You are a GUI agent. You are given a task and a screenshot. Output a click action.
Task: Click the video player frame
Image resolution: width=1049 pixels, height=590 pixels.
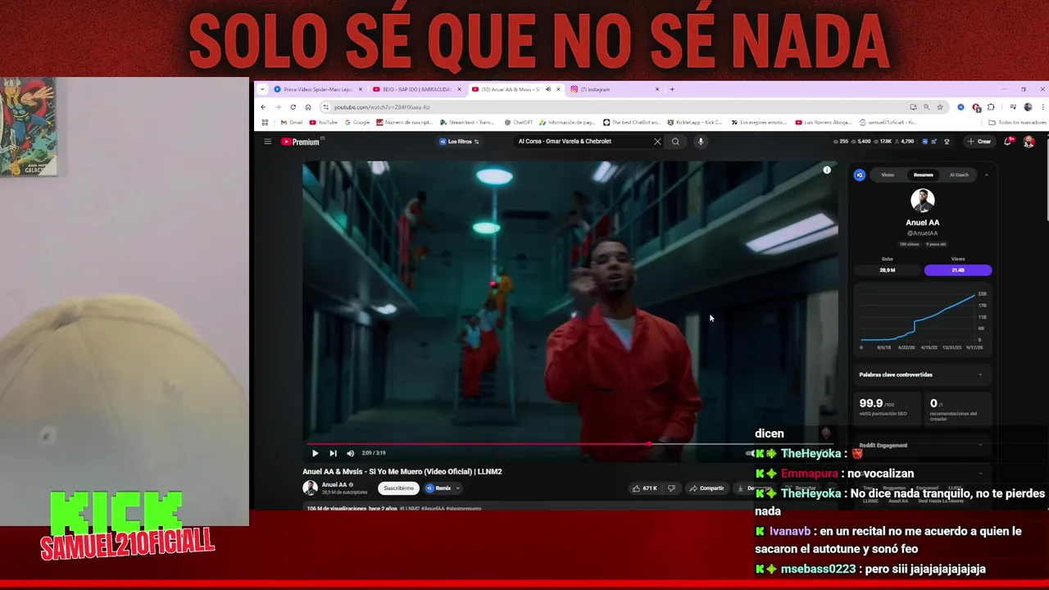pos(570,311)
